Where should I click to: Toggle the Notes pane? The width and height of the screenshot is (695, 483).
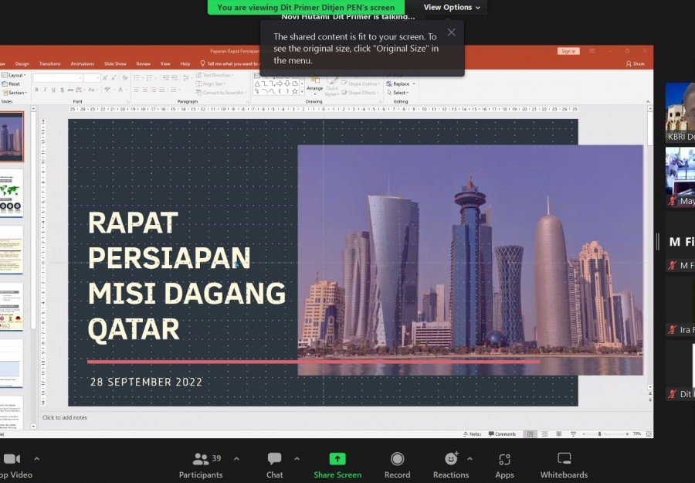pos(473,434)
